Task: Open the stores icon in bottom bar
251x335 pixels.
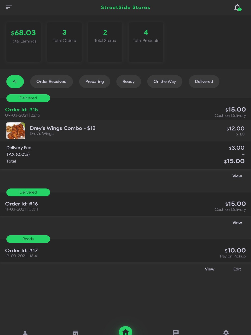Action: [75, 332]
